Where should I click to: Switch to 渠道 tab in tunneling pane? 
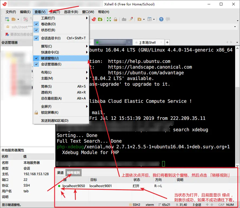pos(60,173)
